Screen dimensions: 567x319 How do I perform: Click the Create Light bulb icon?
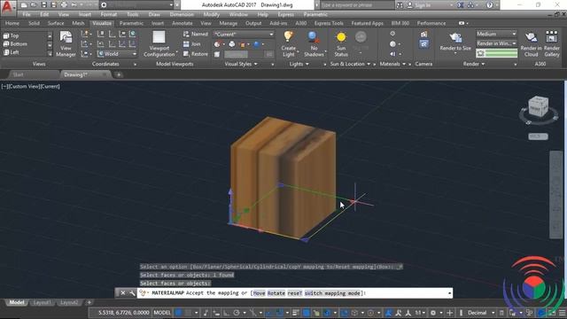tap(288, 37)
